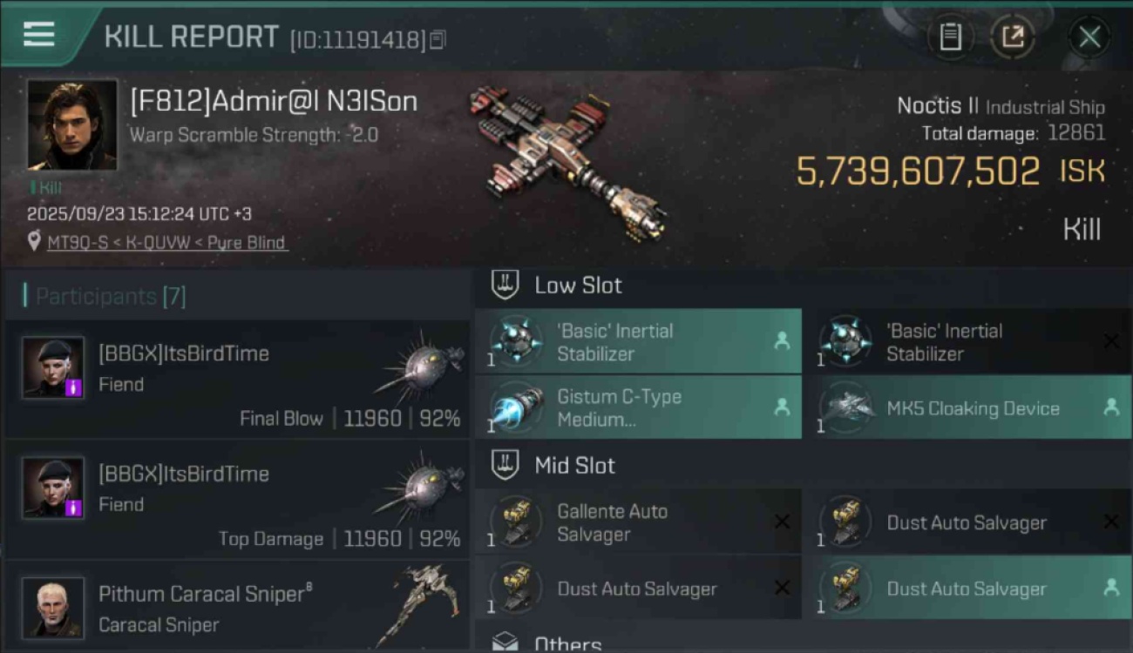Open the hamburger menu icon

(39, 35)
